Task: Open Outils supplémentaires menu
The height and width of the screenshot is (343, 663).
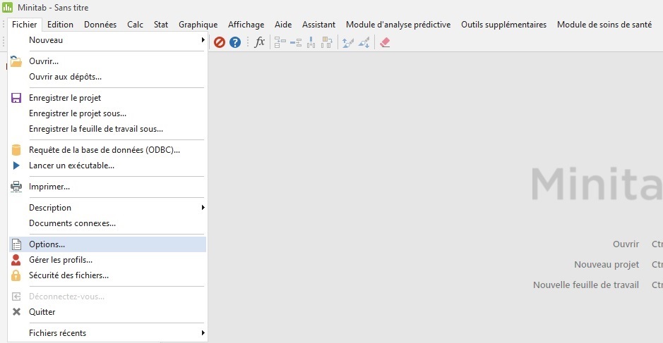Action: [x=503, y=25]
